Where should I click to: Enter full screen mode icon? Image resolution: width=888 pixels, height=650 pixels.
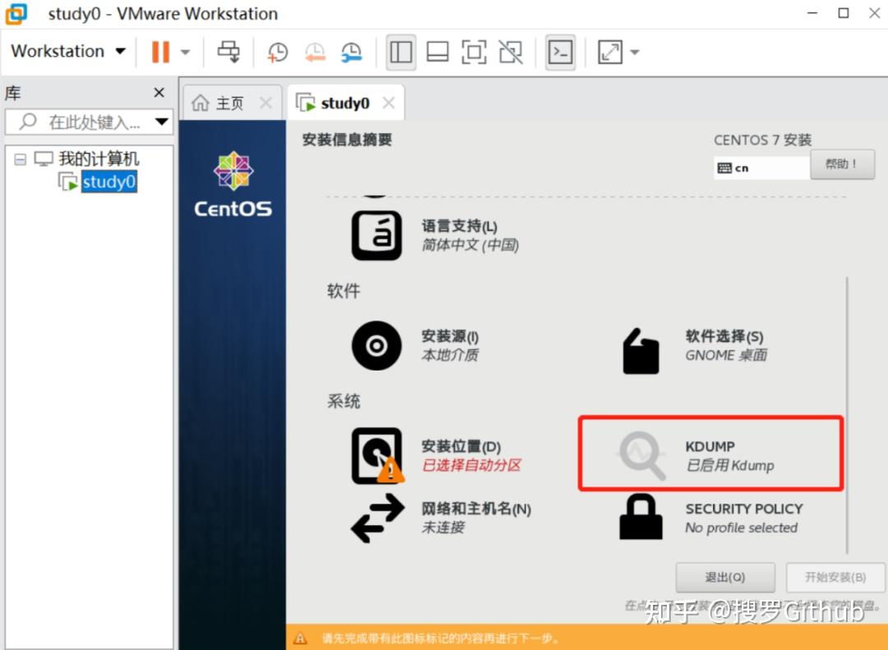tap(474, 52)
